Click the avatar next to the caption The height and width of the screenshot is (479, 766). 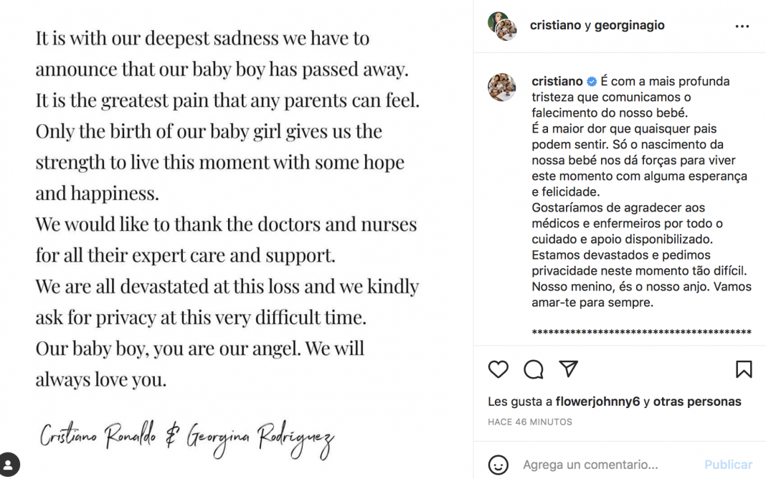coord(502,87)
